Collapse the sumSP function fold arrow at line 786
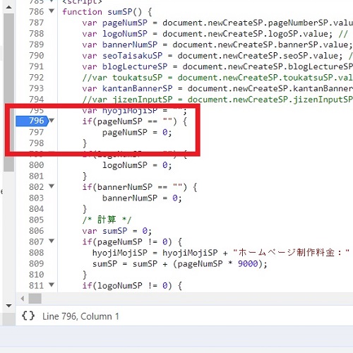This screenshot has width=353, height=353. click(52, 11)
